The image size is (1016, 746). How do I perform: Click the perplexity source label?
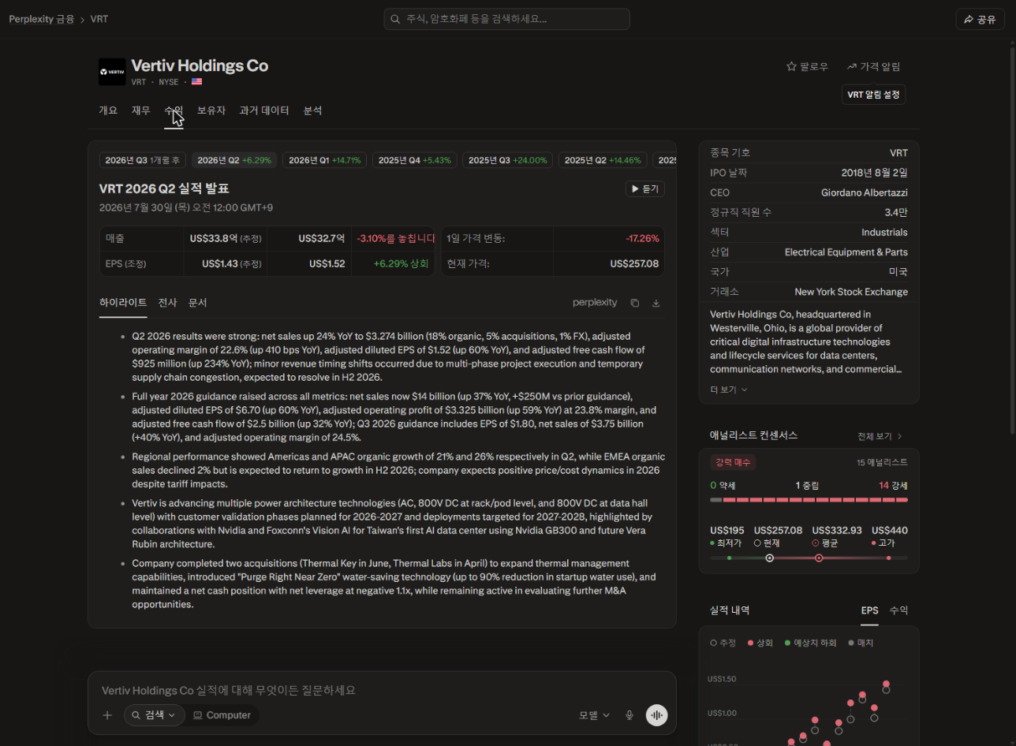point(595,303)
